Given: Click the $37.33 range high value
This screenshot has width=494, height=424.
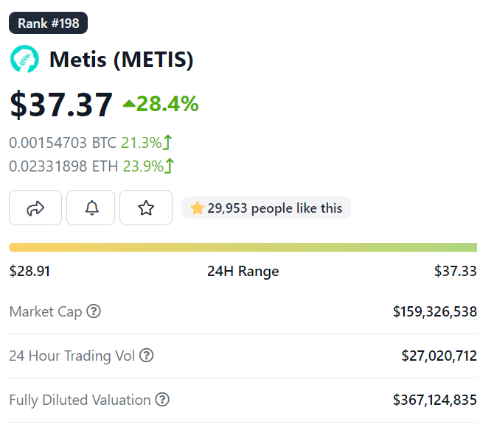Looking at the screenshot, I should [x=456, y=271].
